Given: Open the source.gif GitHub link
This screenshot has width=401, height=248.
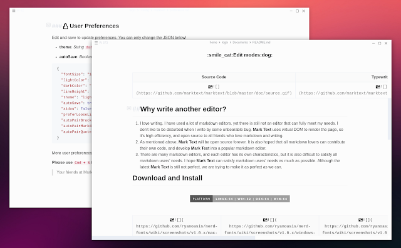Looking at the screenshot, I should point(214,93).
